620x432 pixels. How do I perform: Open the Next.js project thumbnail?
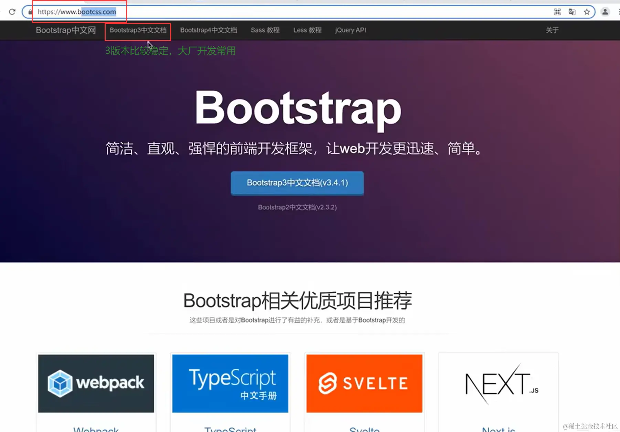tap(499, 384)
